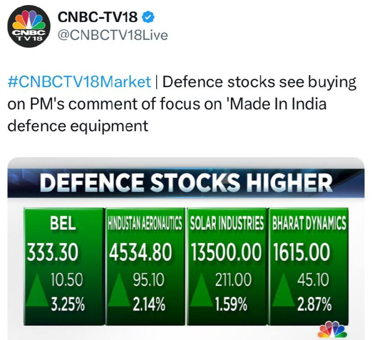Click the CNBC peacock watermark logo
372x340 pixels.
coord(332,329)
